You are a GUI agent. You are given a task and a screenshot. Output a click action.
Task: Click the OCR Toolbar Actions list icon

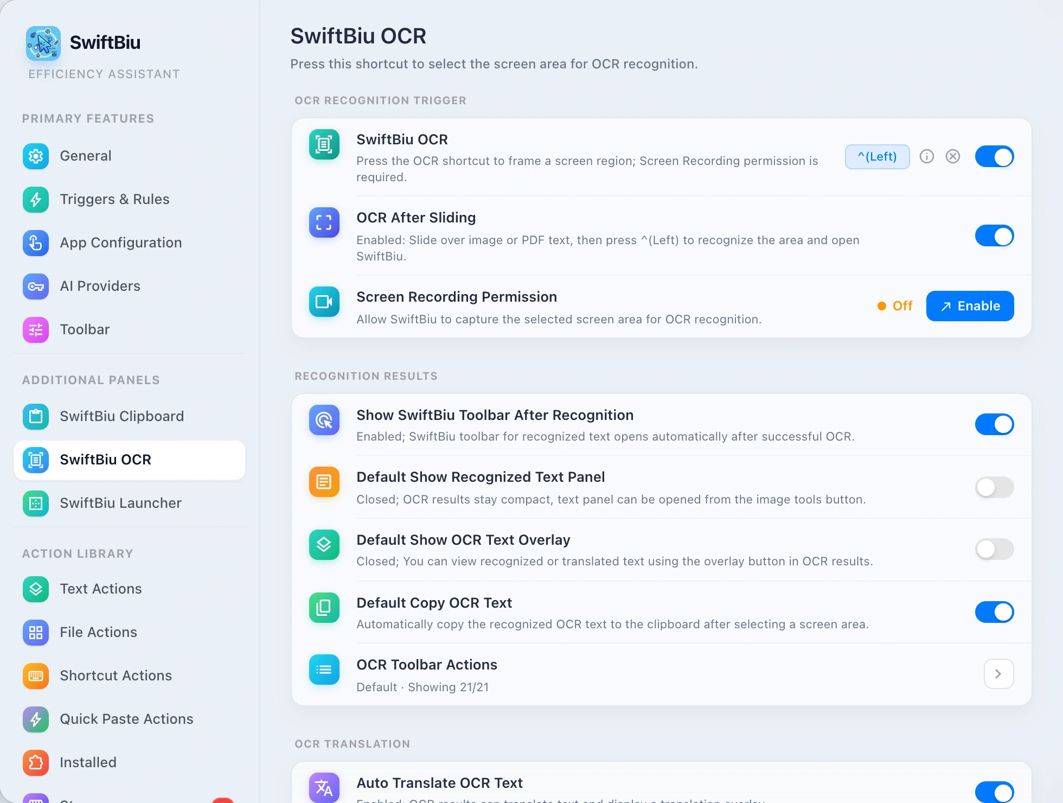coord(324,670)
